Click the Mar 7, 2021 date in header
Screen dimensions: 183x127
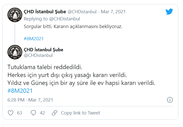pyautogui.click(x=113, y=12)
